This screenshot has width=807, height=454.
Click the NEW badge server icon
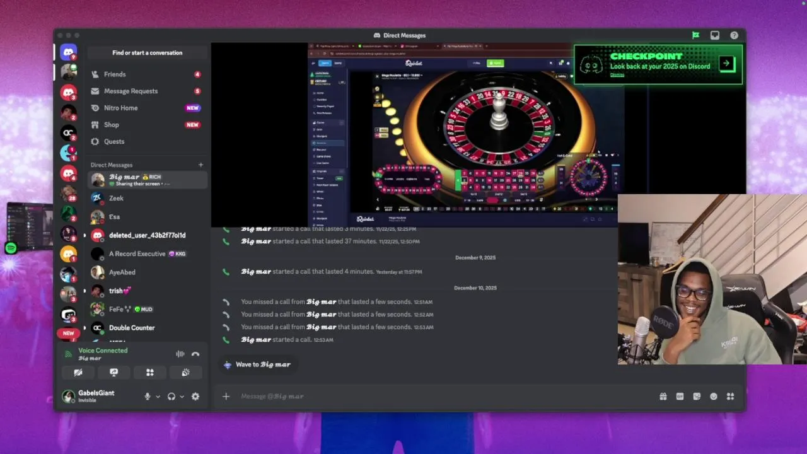point(69,333)
